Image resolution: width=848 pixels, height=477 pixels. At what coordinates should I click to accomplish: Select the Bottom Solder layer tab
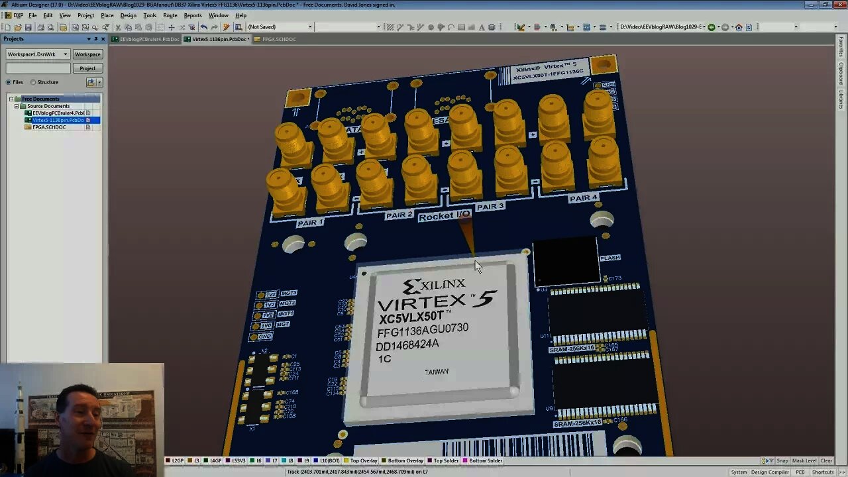483,460
